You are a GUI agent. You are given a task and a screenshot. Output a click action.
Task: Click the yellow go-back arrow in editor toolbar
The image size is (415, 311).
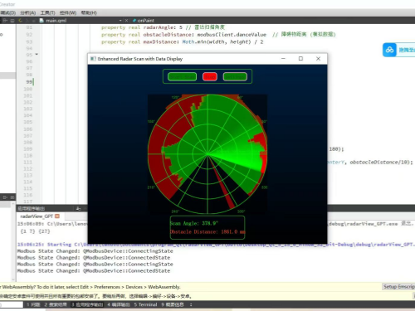(20, 21)
